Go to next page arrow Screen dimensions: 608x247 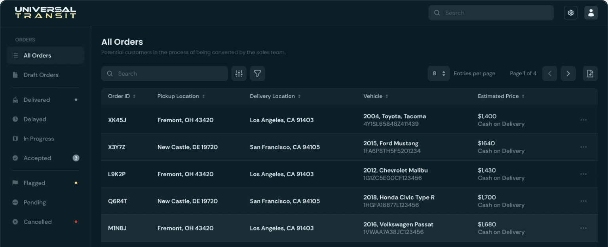(x=568, y=74)
